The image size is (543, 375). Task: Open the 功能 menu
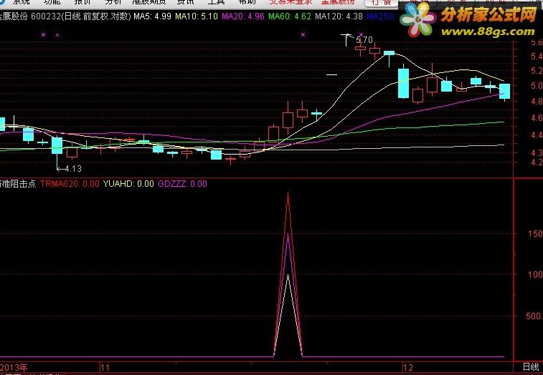pos(52,1)
